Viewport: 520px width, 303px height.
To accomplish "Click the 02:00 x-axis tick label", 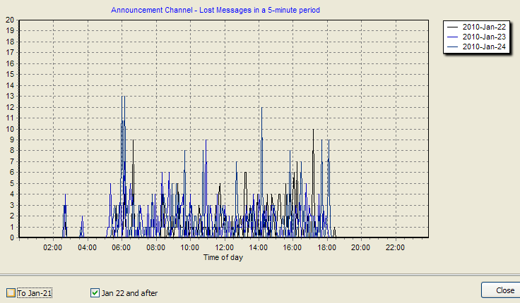I will (53, 247).
